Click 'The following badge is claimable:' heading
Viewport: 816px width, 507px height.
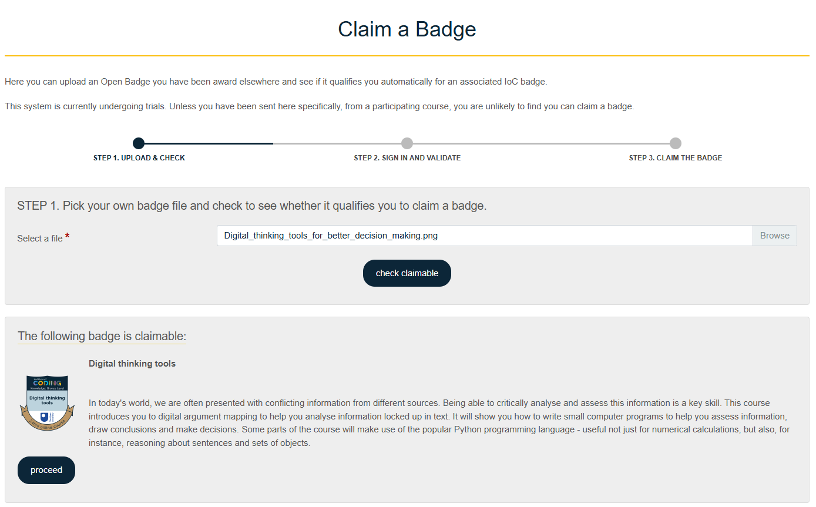pos(102,336)
